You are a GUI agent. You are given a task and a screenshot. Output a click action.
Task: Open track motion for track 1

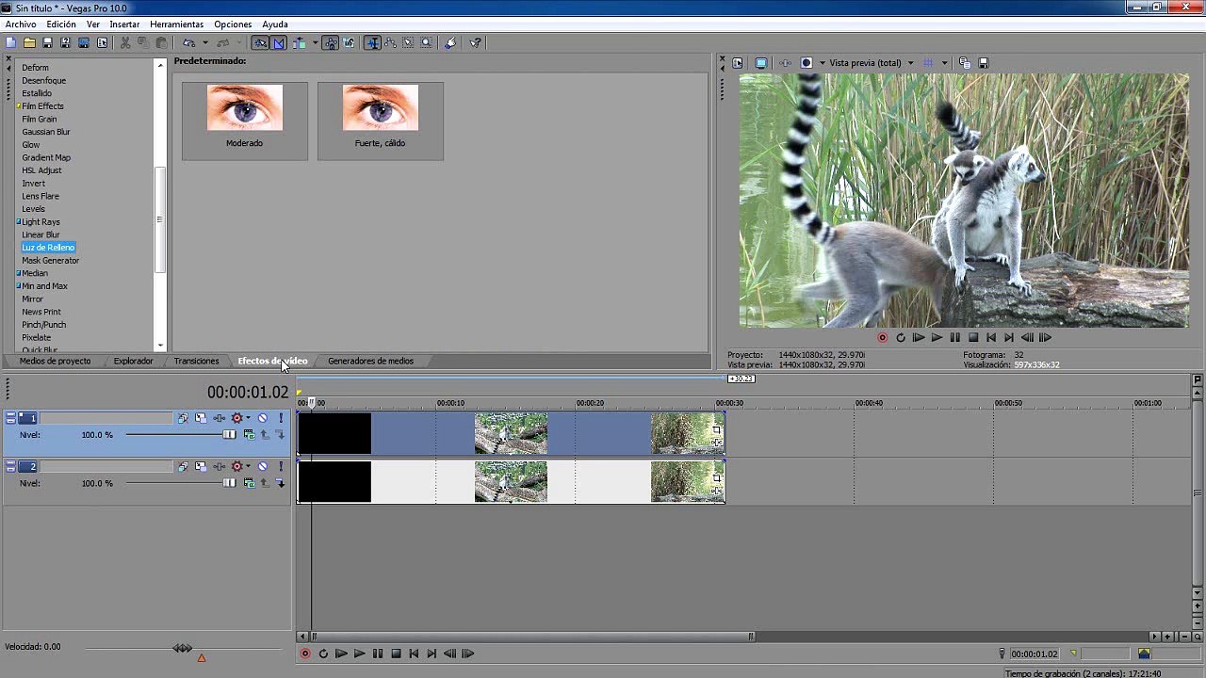[x=201, y=418]
